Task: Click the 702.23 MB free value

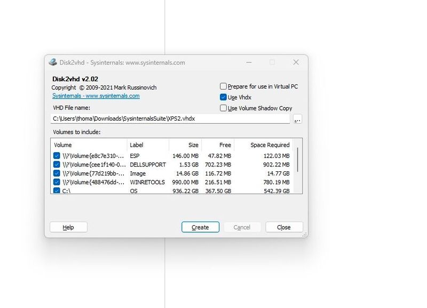Action: pyautogui.click(x=218, y=164)
